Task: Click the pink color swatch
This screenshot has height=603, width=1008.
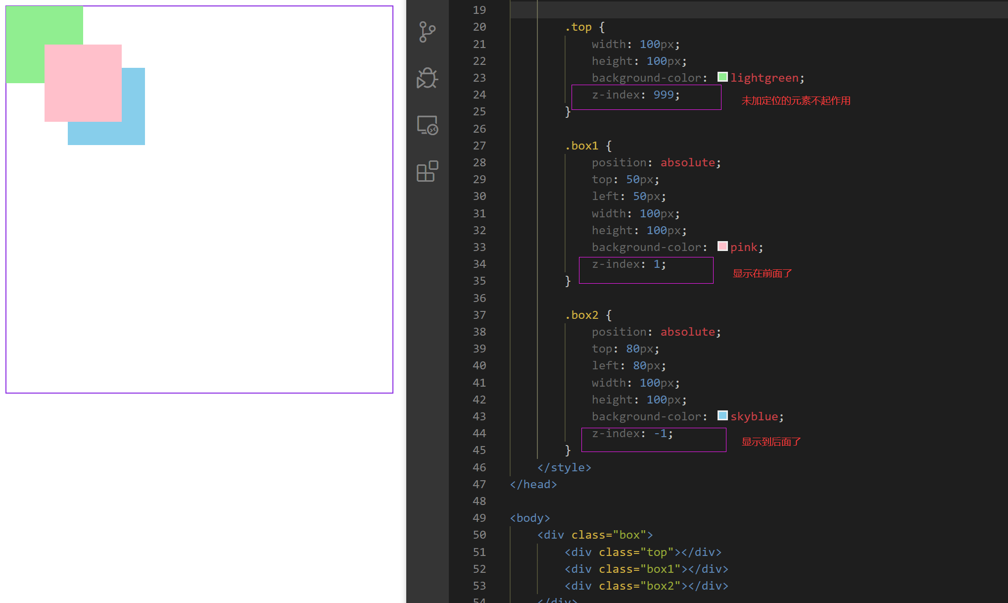Action: [722, 247]
